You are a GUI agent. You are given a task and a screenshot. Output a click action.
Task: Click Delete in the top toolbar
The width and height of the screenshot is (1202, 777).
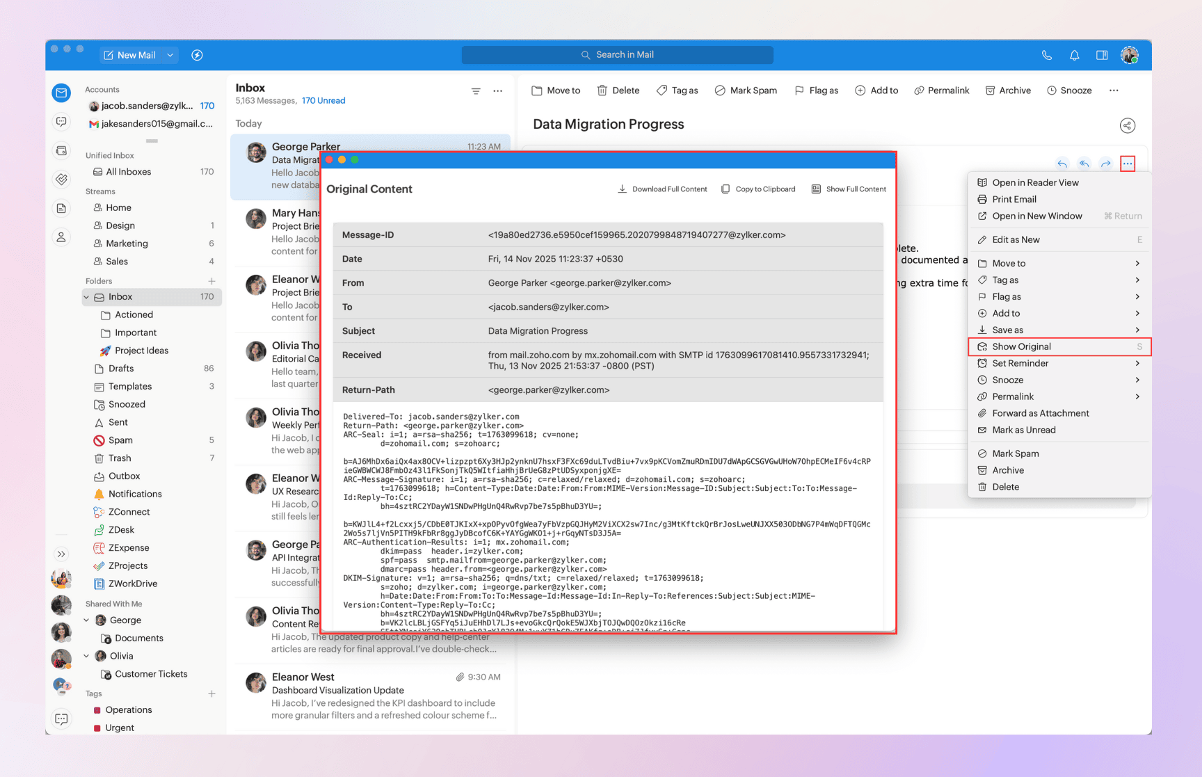[x=618, y=90]
